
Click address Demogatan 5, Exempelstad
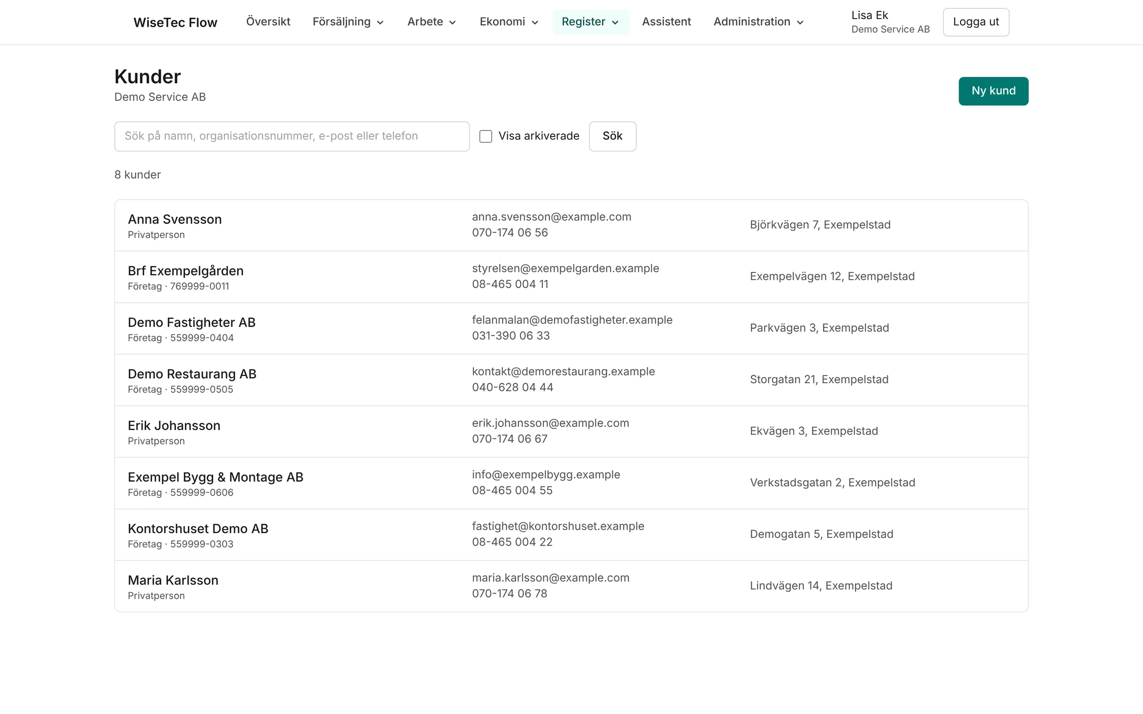pos(822,534)
